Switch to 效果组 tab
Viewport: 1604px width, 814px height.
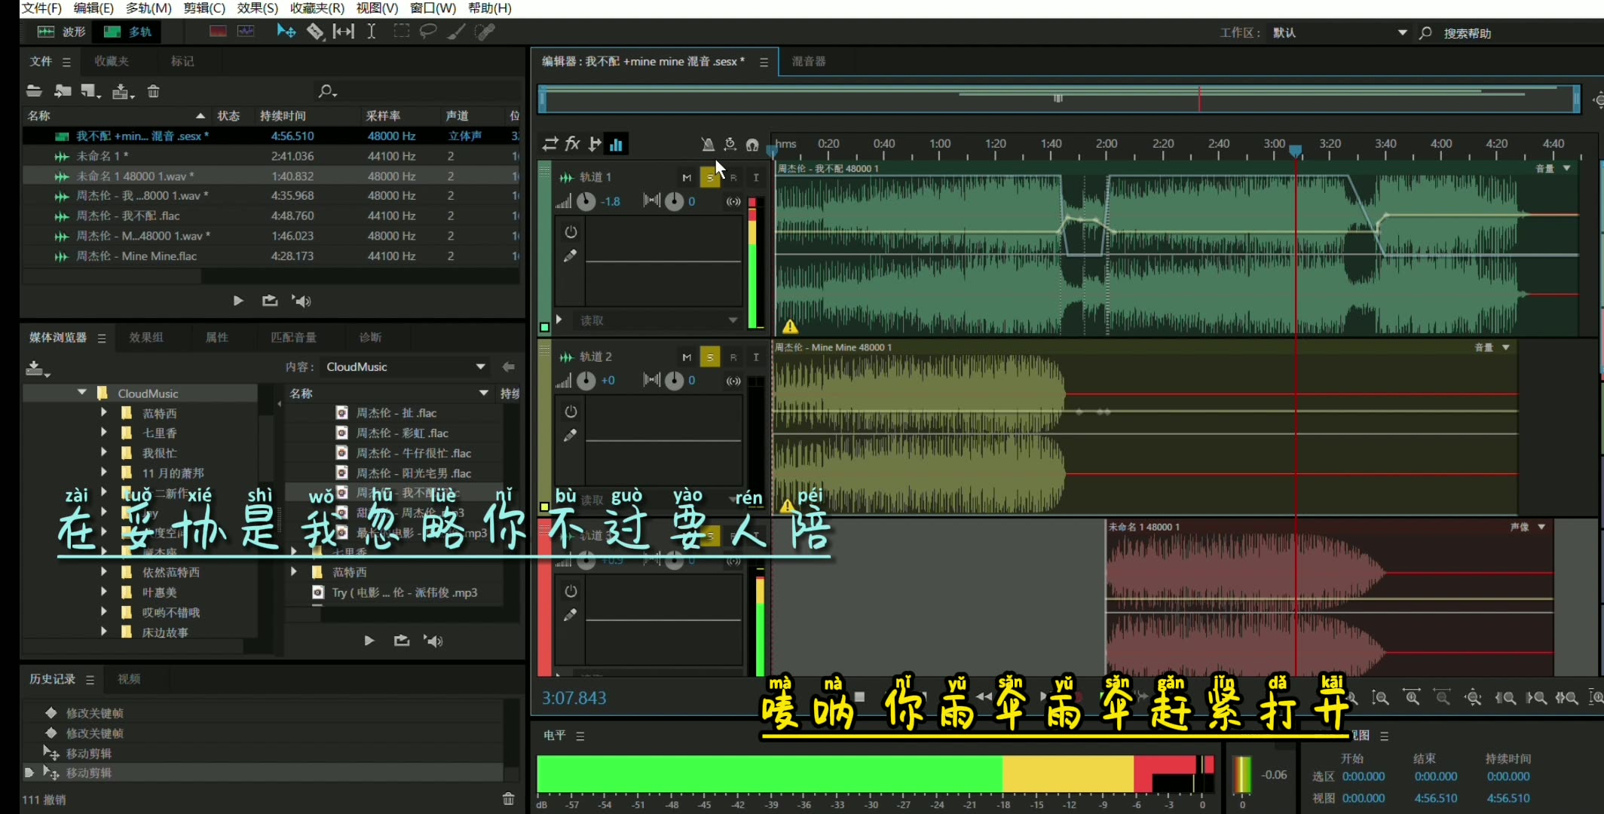point(146,338)
